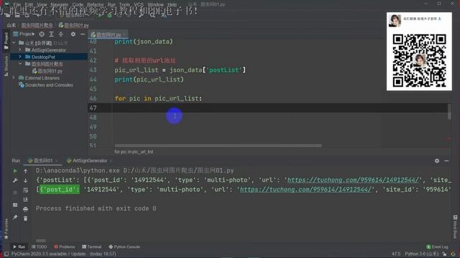Open tuchong URL in second output line

(305, 189)
